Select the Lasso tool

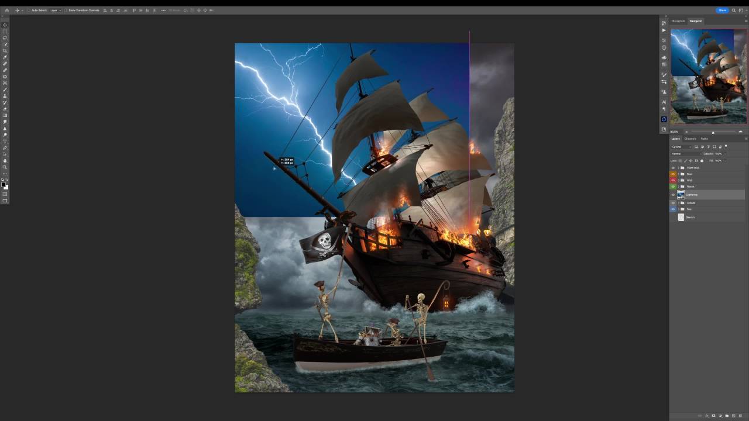[x=5, y=38]
